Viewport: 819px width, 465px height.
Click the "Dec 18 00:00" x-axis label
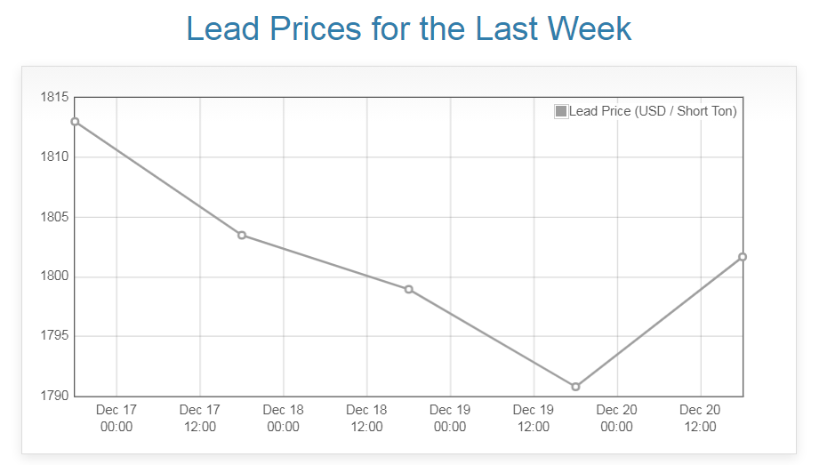(284, 418)
